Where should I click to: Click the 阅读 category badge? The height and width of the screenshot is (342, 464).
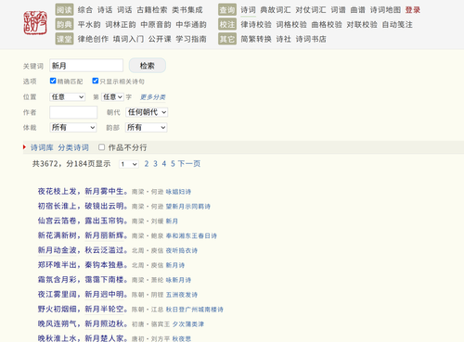(x=64, y=9)
